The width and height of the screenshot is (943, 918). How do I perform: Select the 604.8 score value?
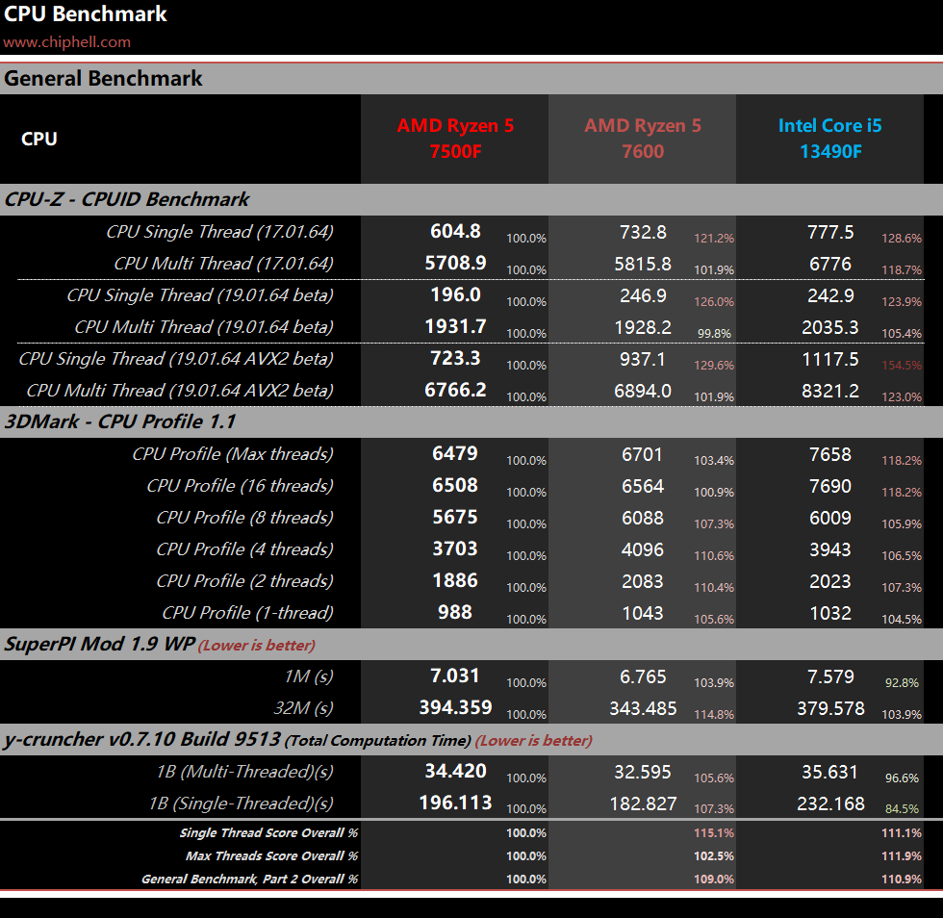tap(455, 231)
